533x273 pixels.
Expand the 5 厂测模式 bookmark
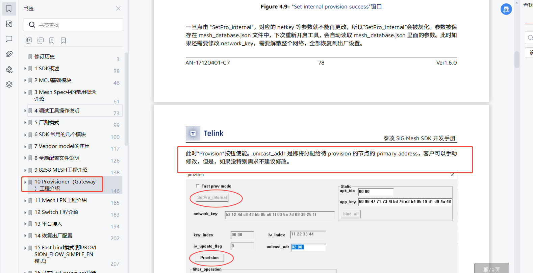coord(25,123)
